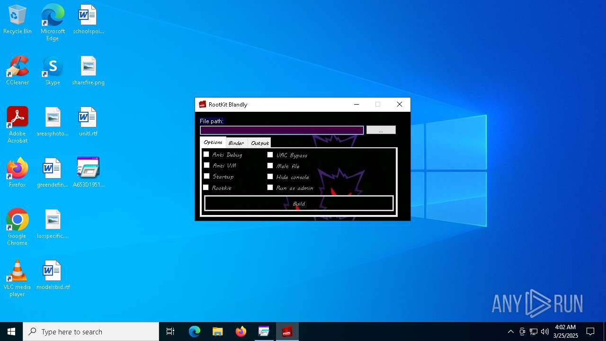Open the Windows Start menu
Image resolution: width=606 pixels, height=341 pixels.
[11, 332]
